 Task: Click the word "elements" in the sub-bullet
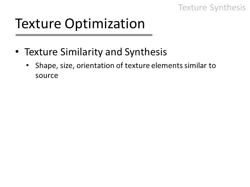click(x=167, y=66)
